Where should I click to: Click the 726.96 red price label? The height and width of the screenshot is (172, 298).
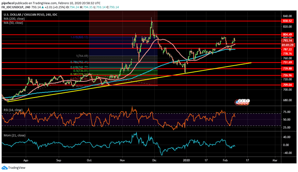point(287,75)
